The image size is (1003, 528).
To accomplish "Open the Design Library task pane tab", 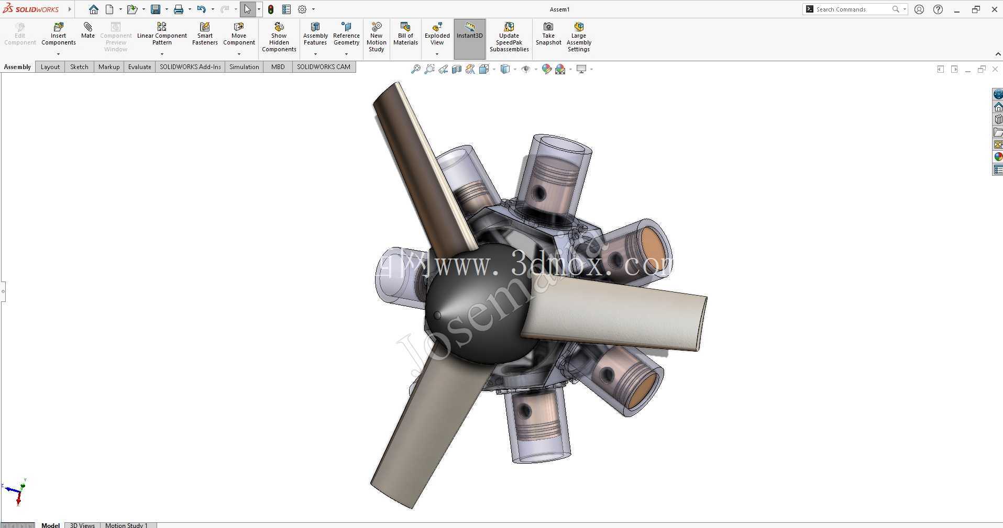I will (x=998, y=119).
